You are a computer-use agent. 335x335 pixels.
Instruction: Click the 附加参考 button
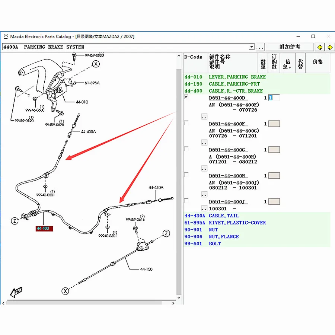click(290, 47)
